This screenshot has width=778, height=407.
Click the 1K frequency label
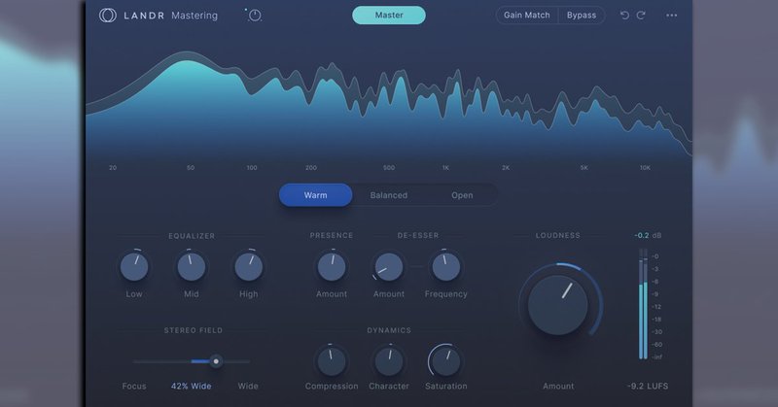[445, 167]
